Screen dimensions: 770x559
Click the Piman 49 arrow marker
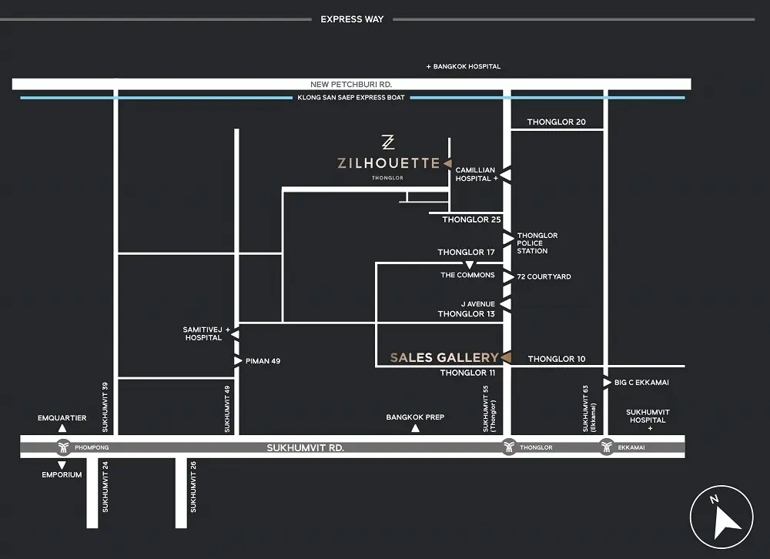click(237, 360)
